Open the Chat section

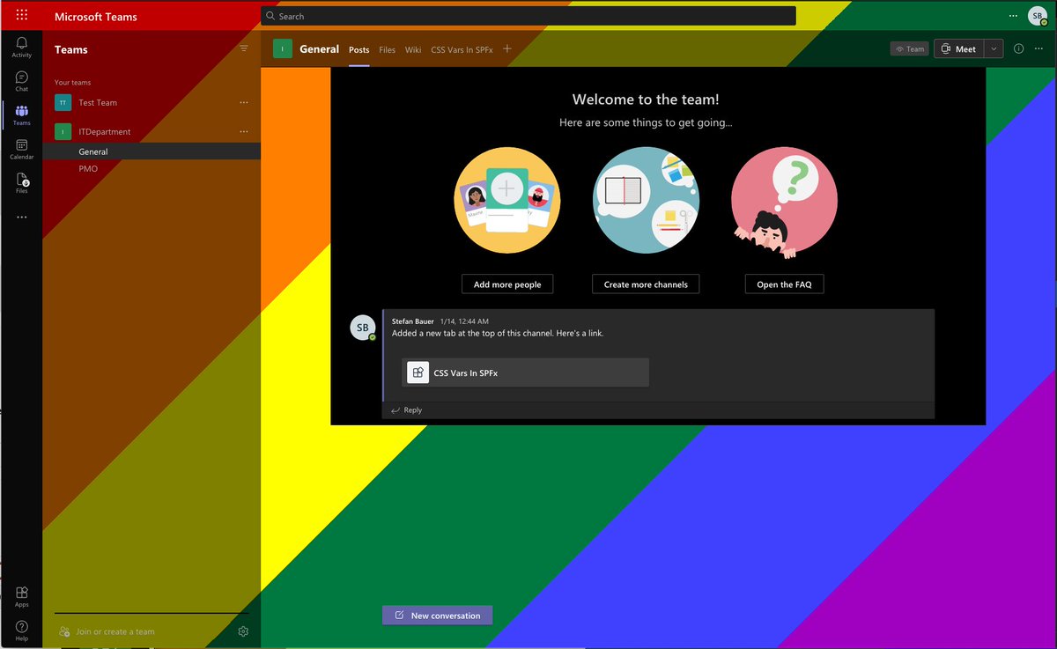[x=21, y=80]
